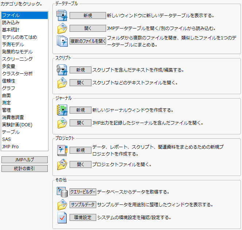This screenshot has height=230, width=242.
Task: Select 基本統計 category
Action: 24,30
